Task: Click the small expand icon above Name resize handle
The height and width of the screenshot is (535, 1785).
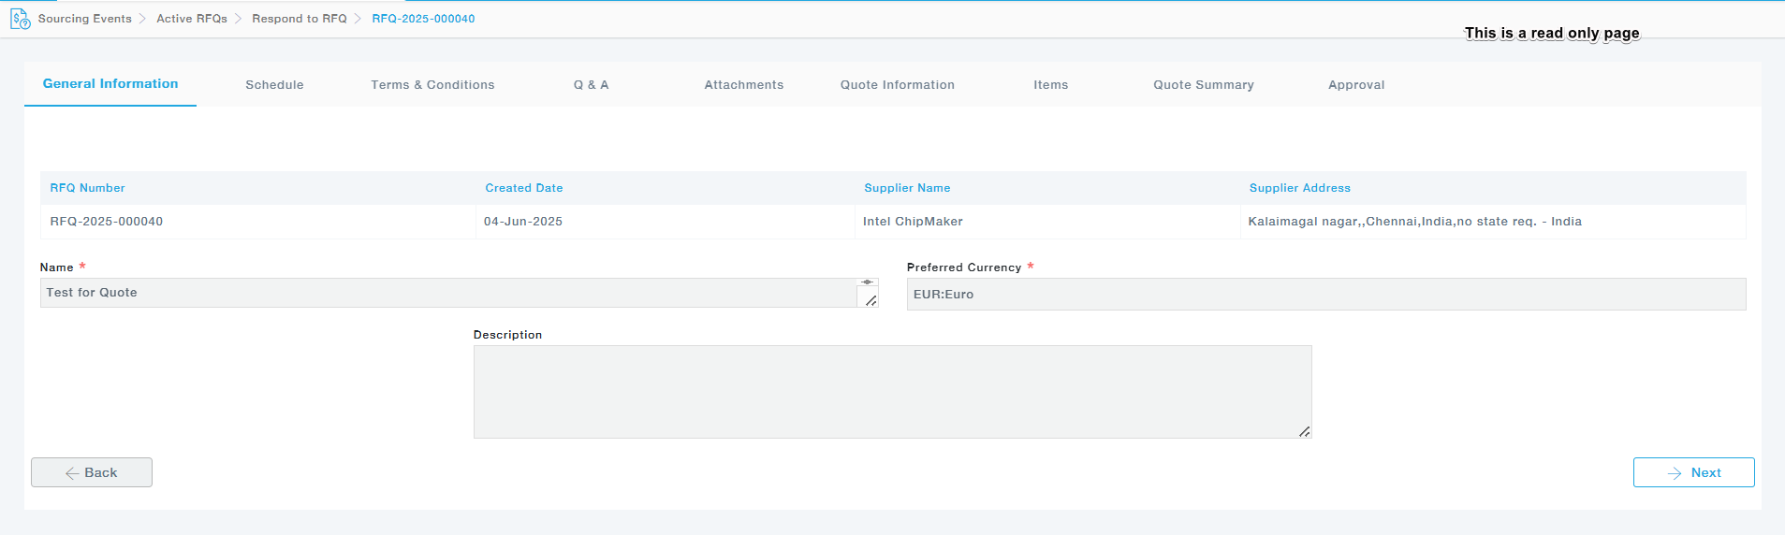Action: click(868, 282)
